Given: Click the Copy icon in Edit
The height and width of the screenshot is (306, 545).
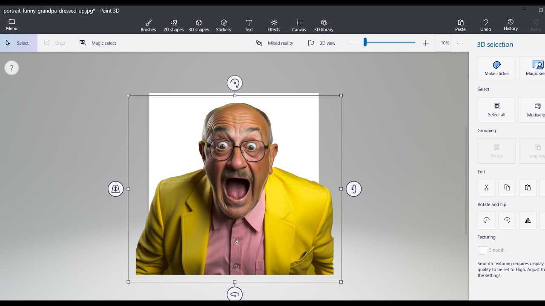Looking at the screenshot, I should click(x=507, y=187).
